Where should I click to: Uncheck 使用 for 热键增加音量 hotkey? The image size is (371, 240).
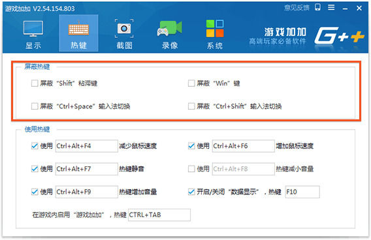click(35, 192)
